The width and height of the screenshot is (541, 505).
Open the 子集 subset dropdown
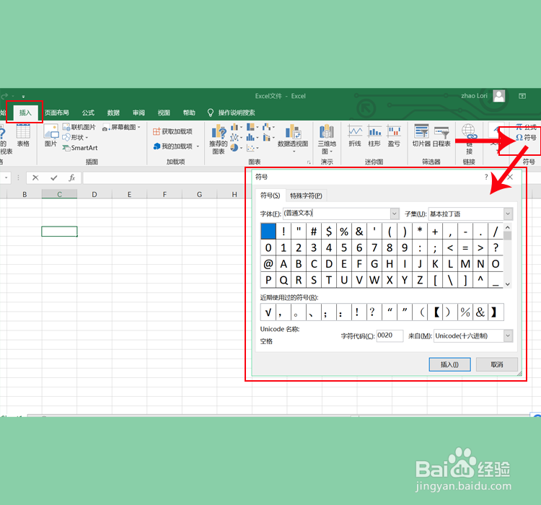pyautogui.click(x=508, y=214)
